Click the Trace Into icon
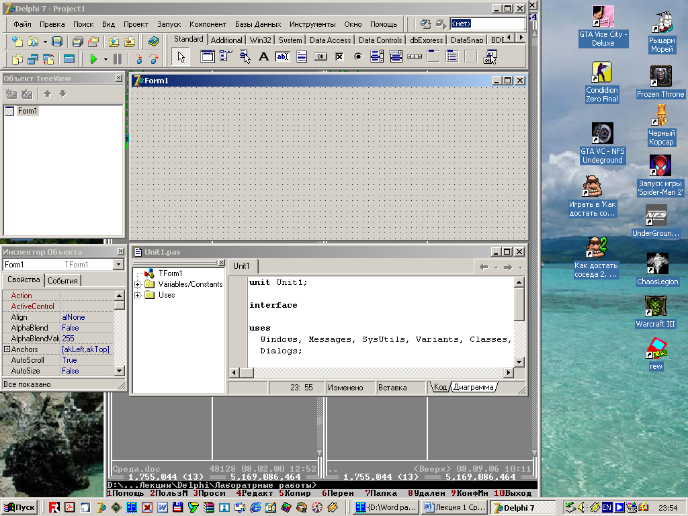Viewport: 688px width, 516px height. pyautogui.click(x=138, y=59)
